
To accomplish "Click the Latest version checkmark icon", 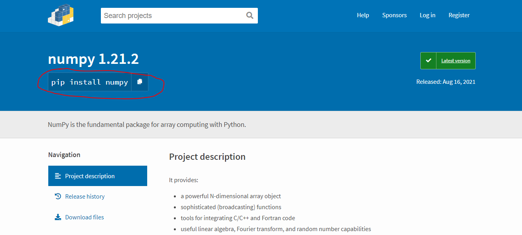I will [429, 61].
